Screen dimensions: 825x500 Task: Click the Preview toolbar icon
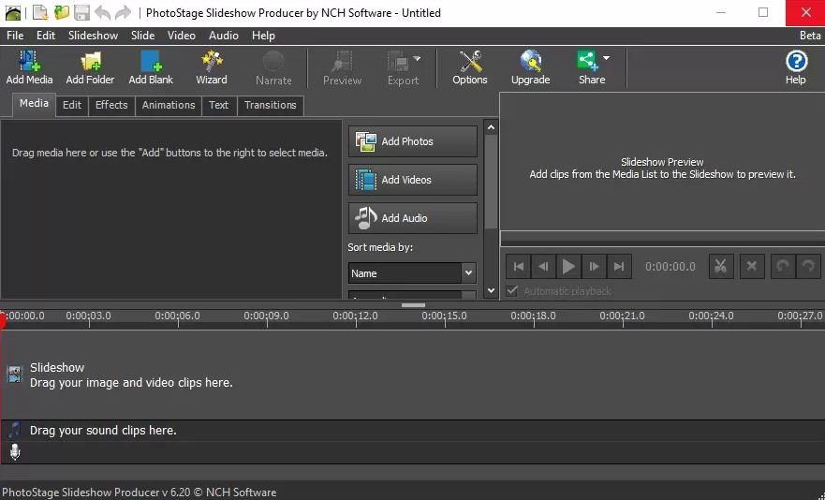[x=342, y=67]
